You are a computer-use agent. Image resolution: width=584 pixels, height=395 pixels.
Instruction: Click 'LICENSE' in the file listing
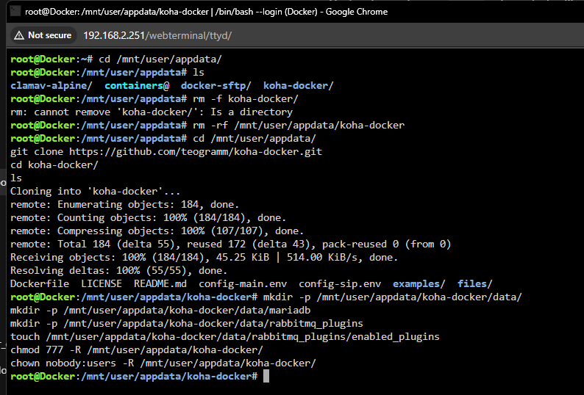(102, 284)
